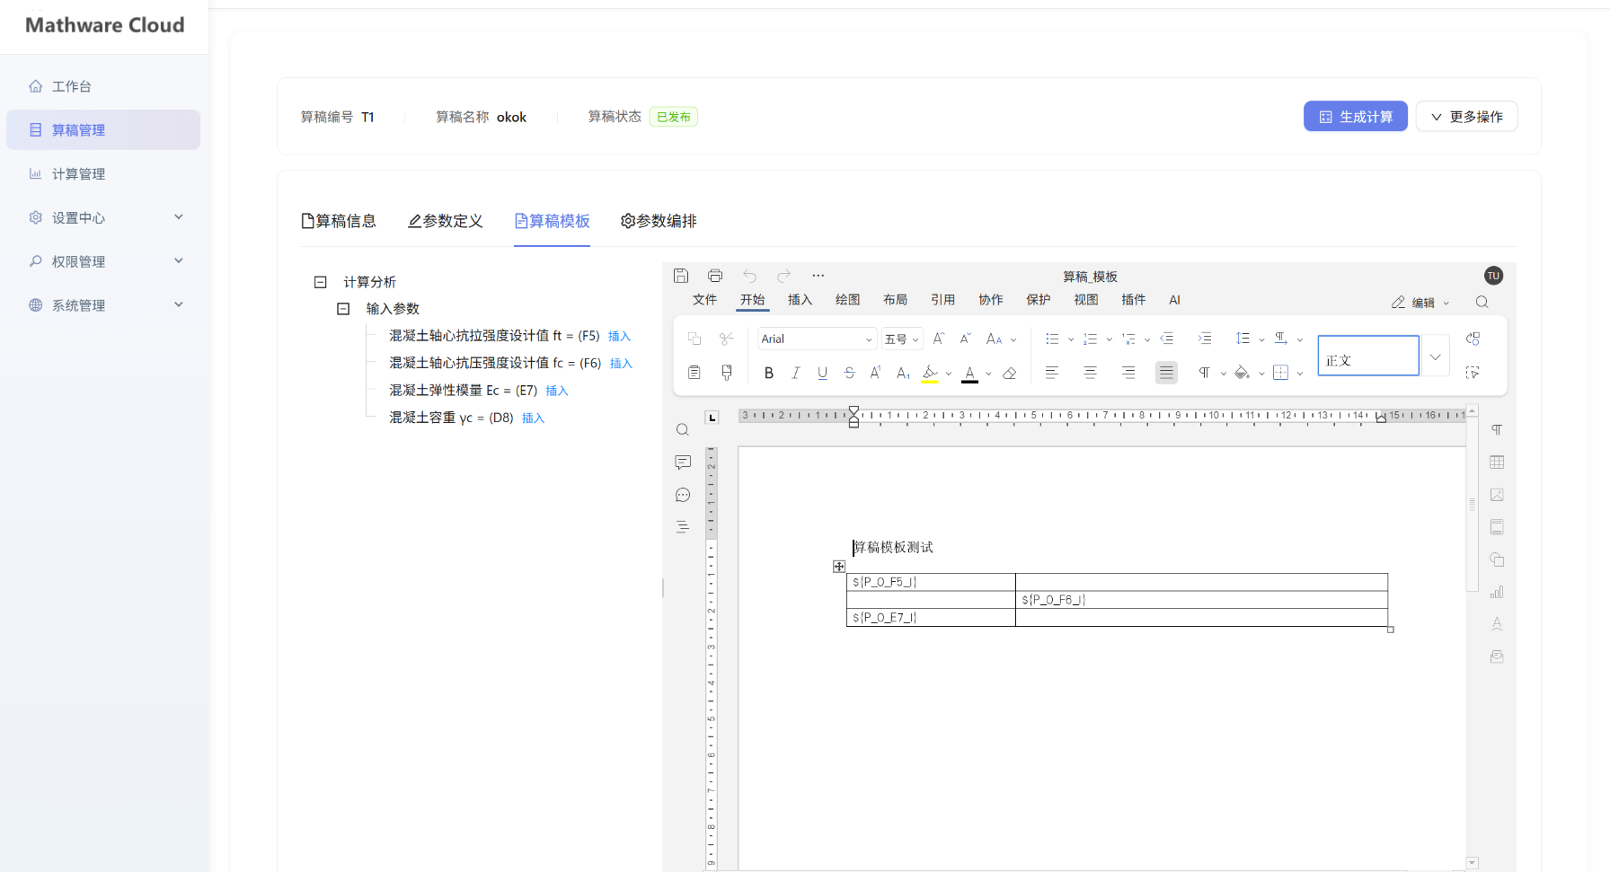Click the yellow highlight color button
This screenshot has width=1610, height=872.
coord(930,373)
